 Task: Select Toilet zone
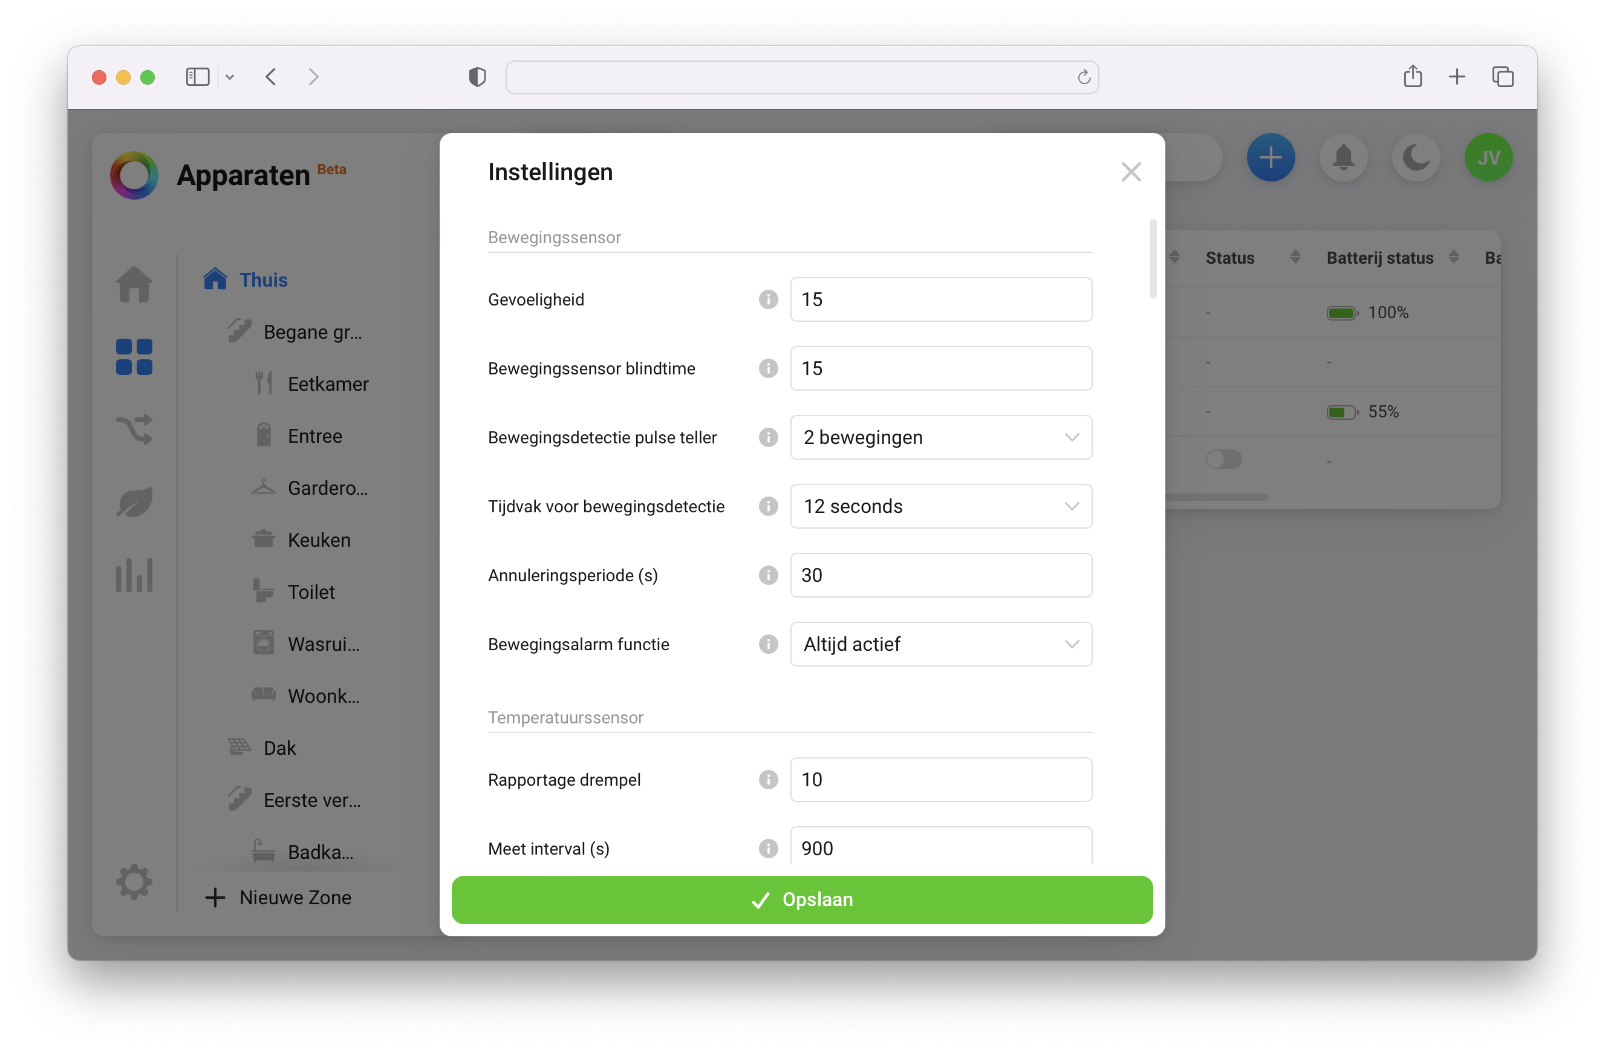293,592
